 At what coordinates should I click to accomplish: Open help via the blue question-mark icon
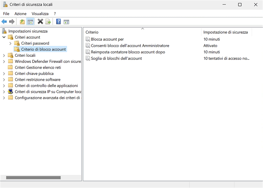click(x=59, y=21)
